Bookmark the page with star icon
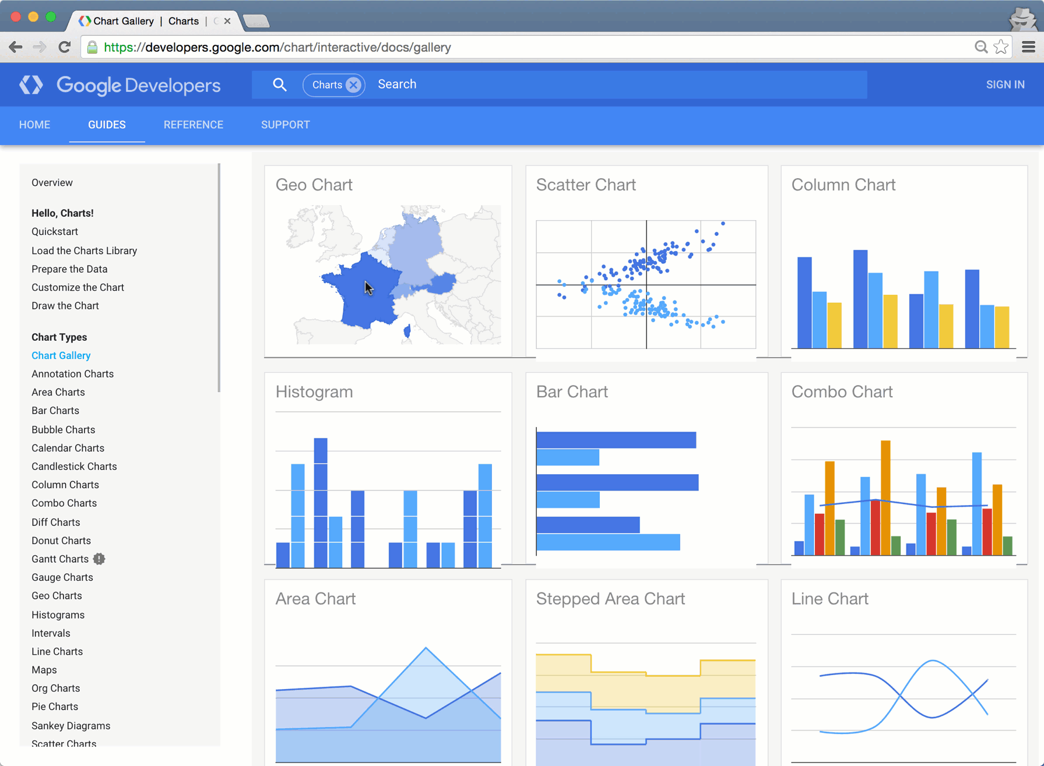This screenshot has height=766, width=1044. (1001, 47)
